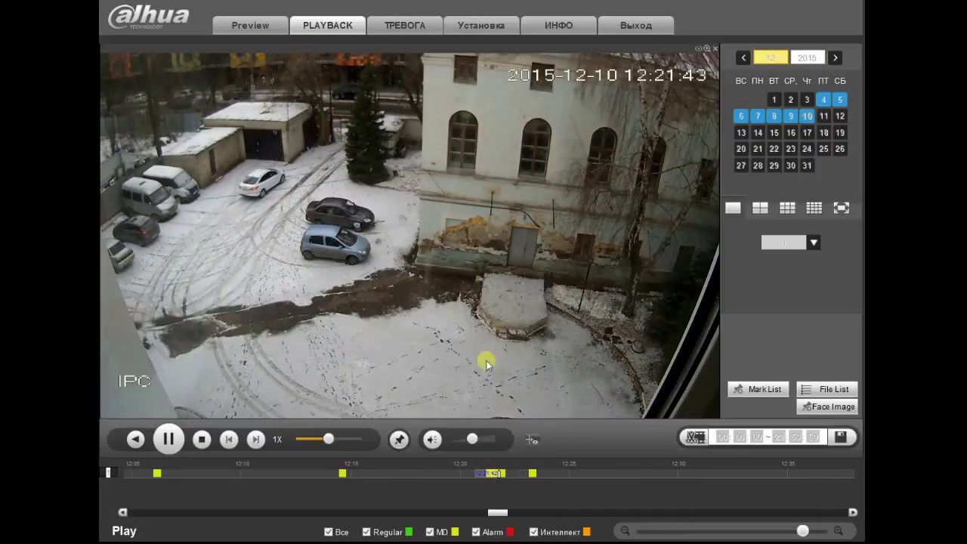Select the four-window layout icon
This screenshot has height=544, width=967.
pyautogui.click(x=760, y=208)
